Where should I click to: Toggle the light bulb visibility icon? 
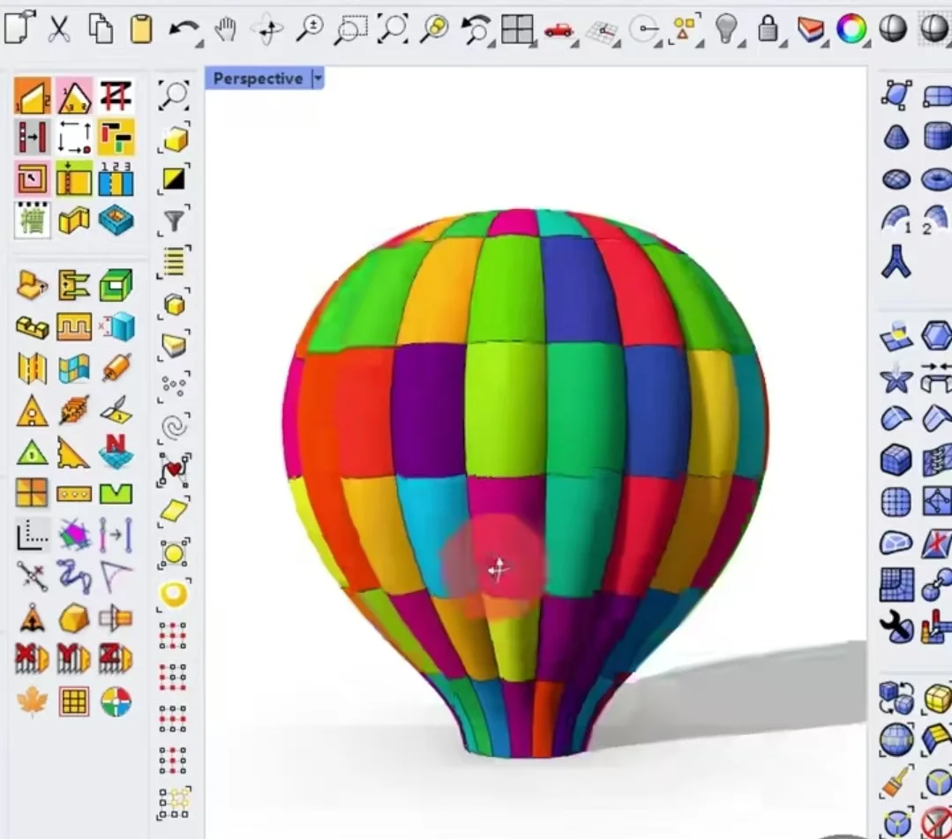[x=726, y=29]
